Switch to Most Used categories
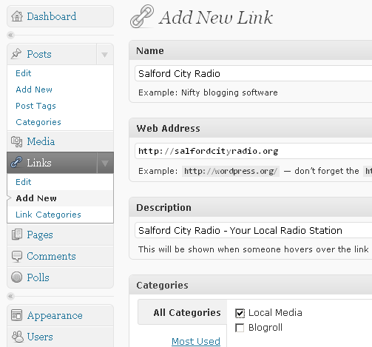This screenshot has height=347, width=372. coord(196,341)
